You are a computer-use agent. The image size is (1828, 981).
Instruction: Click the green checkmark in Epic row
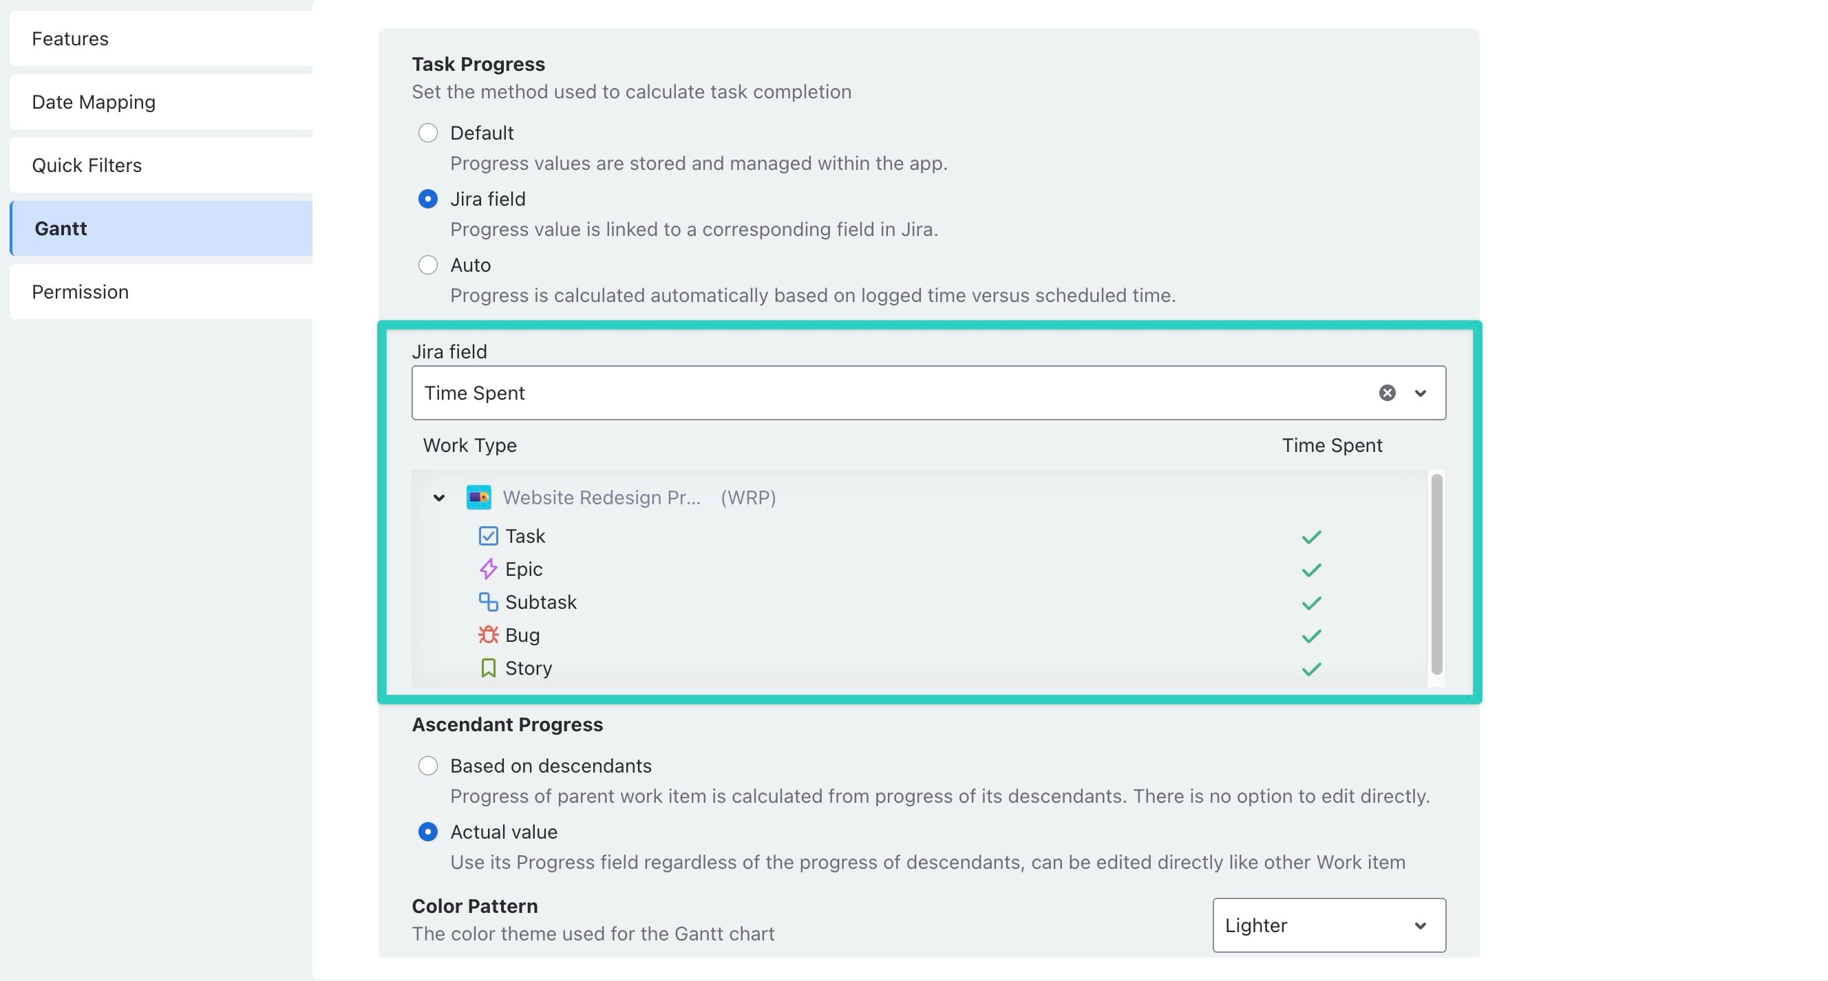(x=1311, y=570)
